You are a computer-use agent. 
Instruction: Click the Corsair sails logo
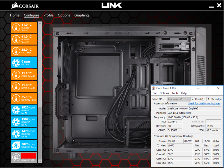15,5
